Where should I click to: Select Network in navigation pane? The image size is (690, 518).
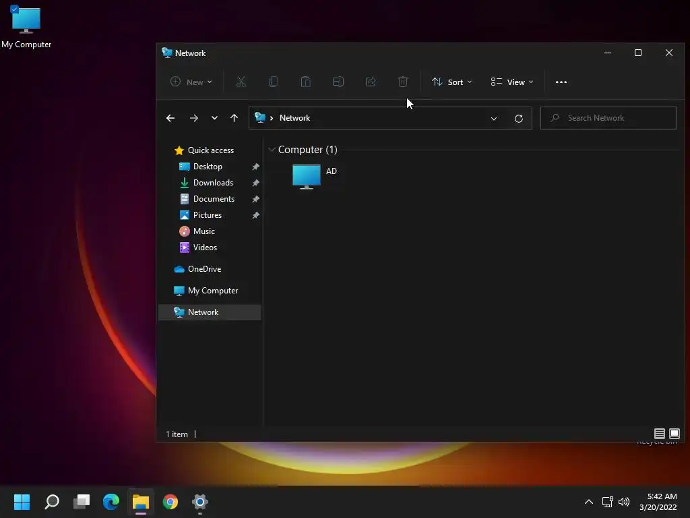tap(210, 312)
